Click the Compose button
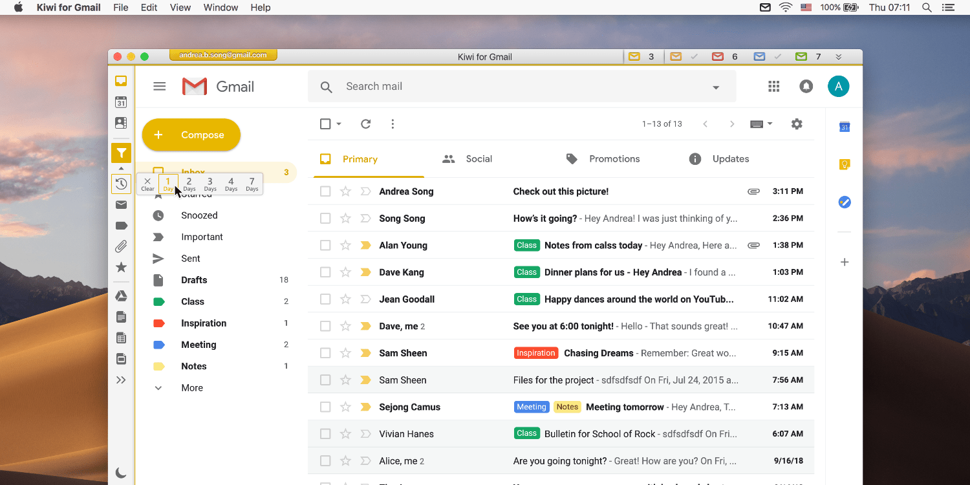This screenshot has height=485, width=970. [191, 135]
